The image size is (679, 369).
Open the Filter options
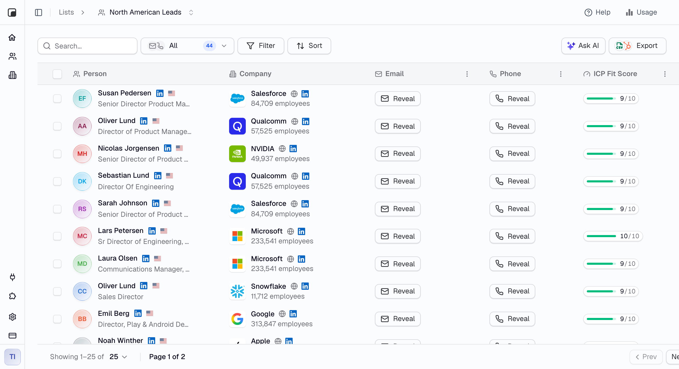[x=261, y=46]
